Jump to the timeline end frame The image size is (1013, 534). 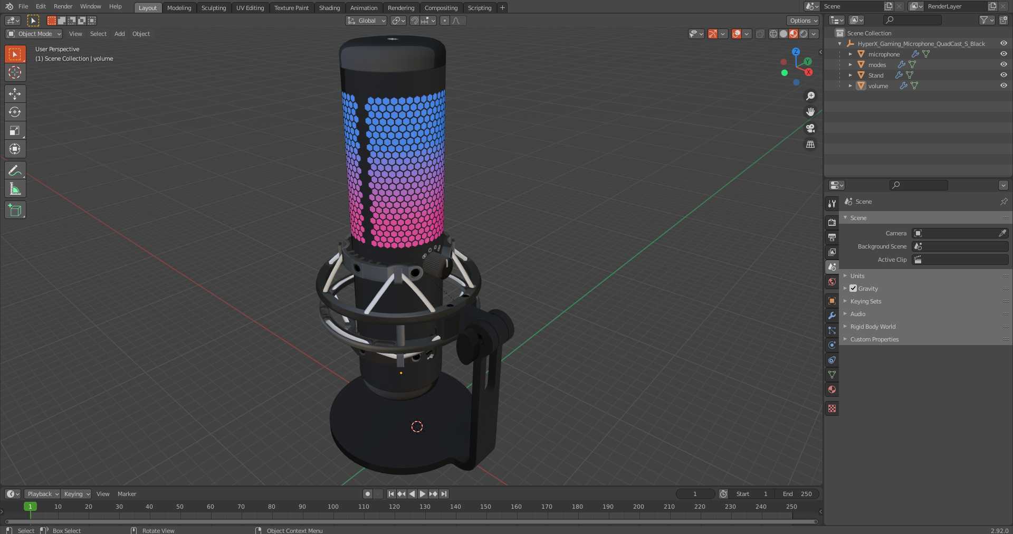pyautogui.click(x=444, y=494)
